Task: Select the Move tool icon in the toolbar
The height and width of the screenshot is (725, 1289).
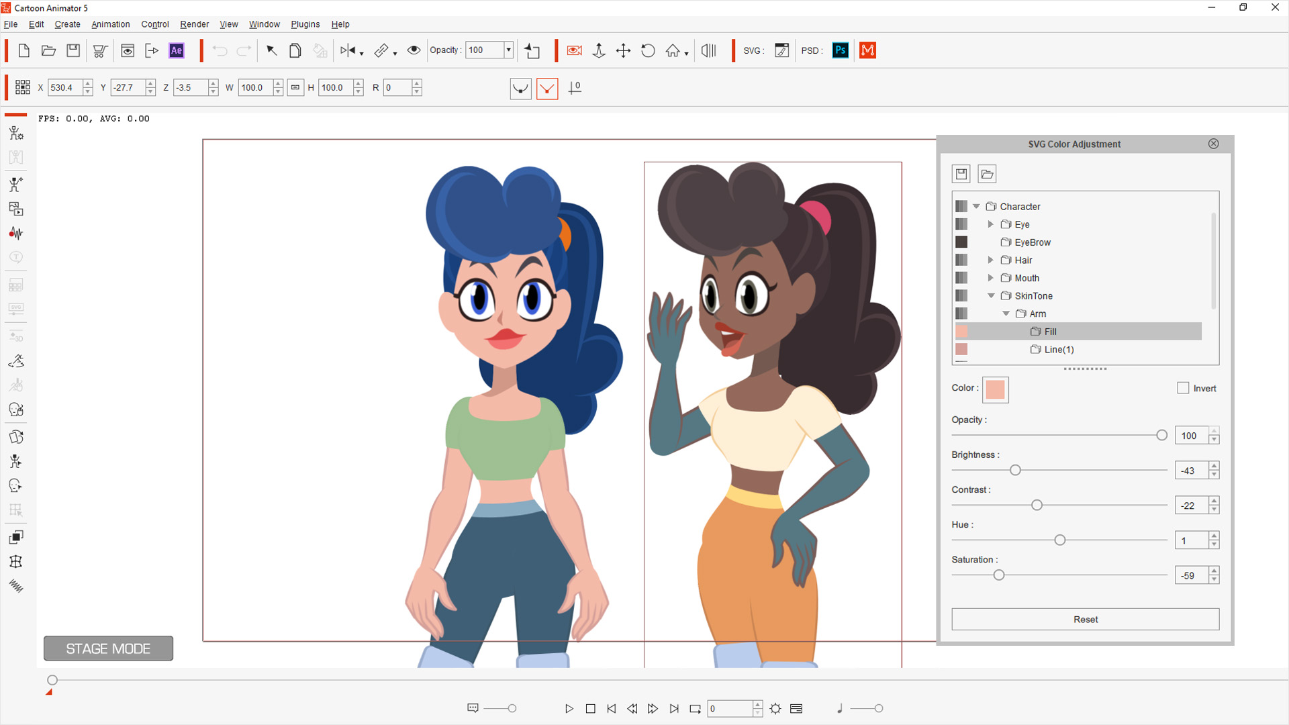Action: pyautogui.click(x=624, y=50)
